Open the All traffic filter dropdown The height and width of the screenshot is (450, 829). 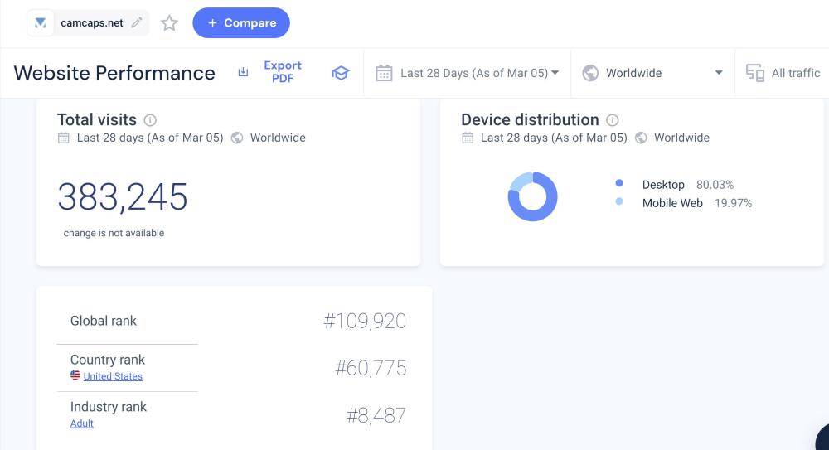pyautogui.click(x=795, y=73)
